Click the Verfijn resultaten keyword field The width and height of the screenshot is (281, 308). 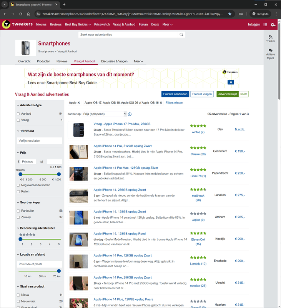pos(40,141)
